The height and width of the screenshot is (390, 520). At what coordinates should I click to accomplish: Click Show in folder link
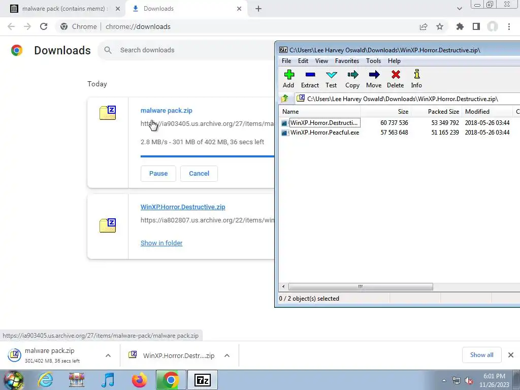tap(161, 243)
